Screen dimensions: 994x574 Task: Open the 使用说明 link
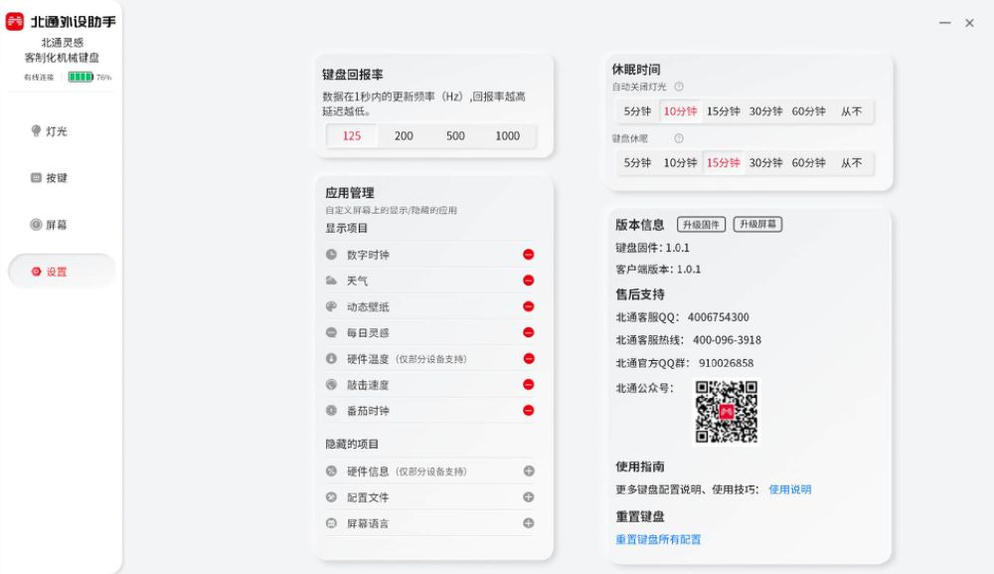coord(790,489)
